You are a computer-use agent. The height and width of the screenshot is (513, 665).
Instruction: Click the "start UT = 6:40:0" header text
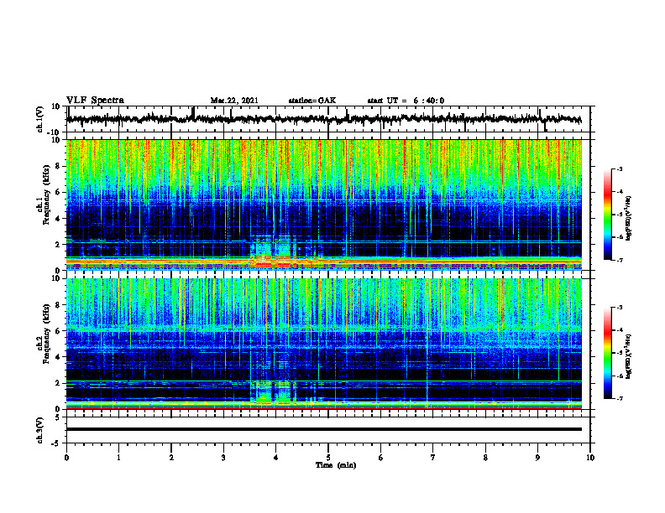[x=406, y=101]
